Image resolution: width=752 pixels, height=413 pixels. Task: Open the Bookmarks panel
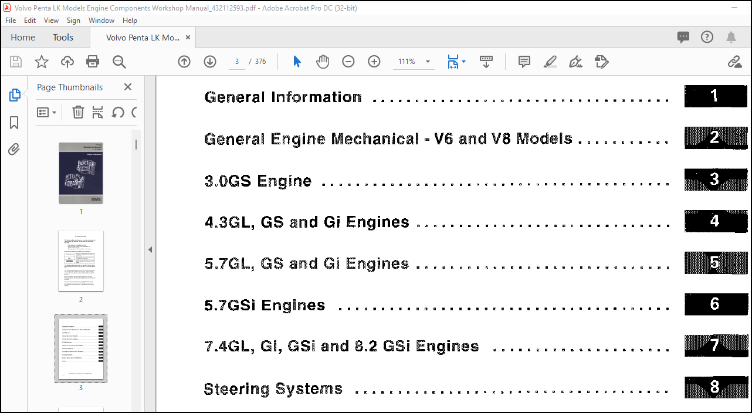(14, 123)
